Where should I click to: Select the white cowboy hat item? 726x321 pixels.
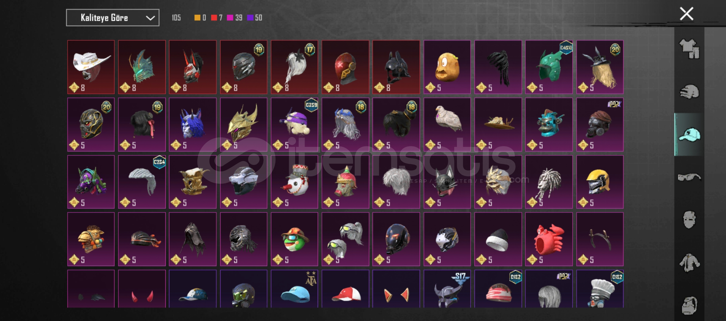(91, 67)
